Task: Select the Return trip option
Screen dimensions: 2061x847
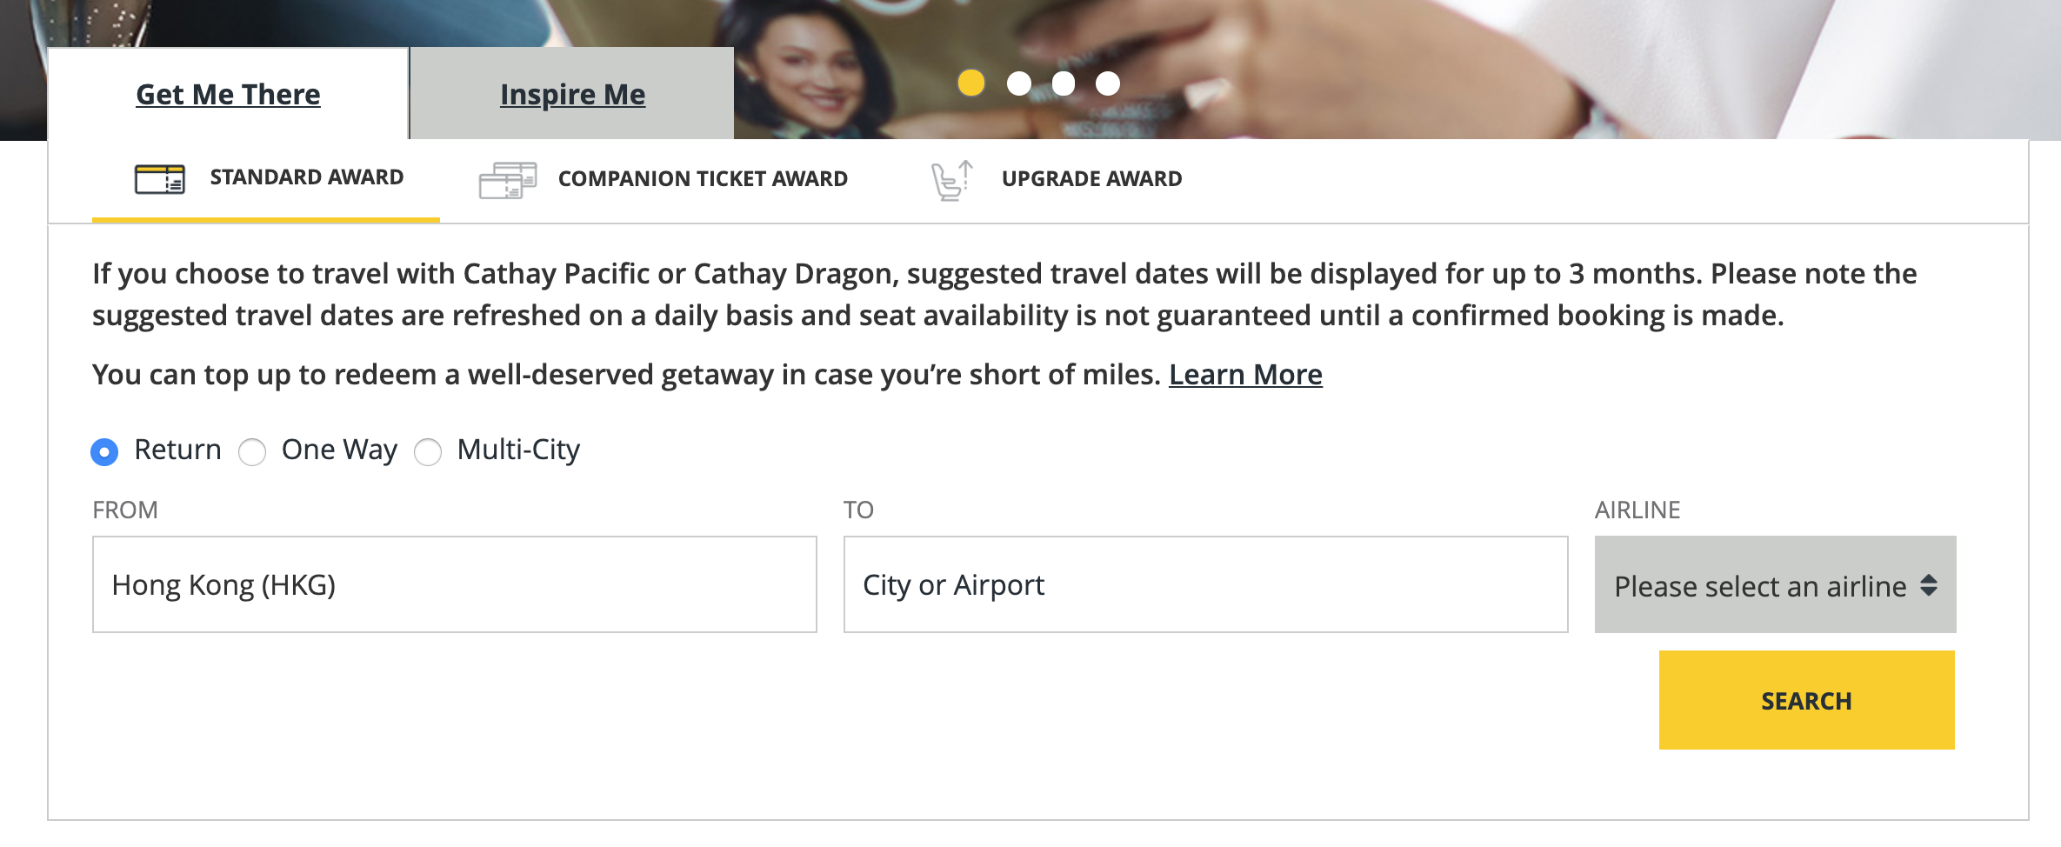Action: 104,452
